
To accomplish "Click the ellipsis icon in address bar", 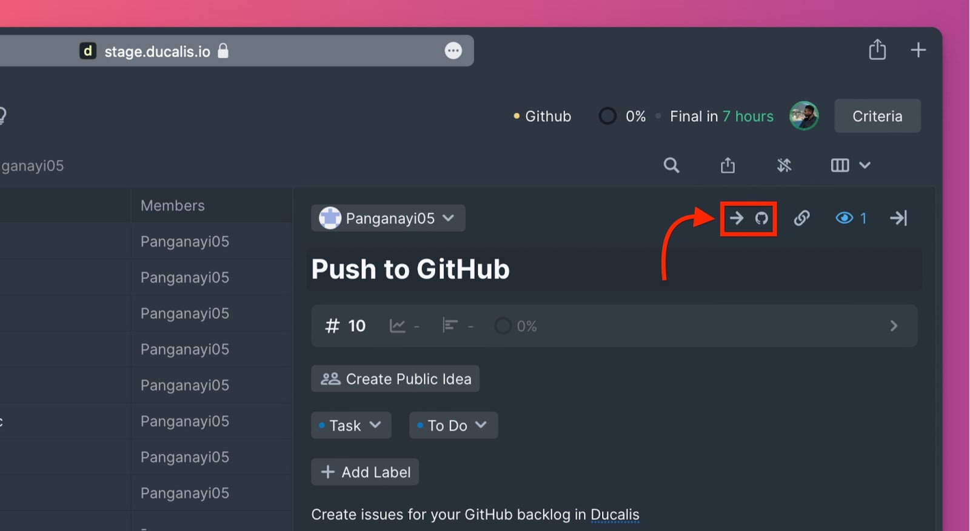I will tap(453, 51).
